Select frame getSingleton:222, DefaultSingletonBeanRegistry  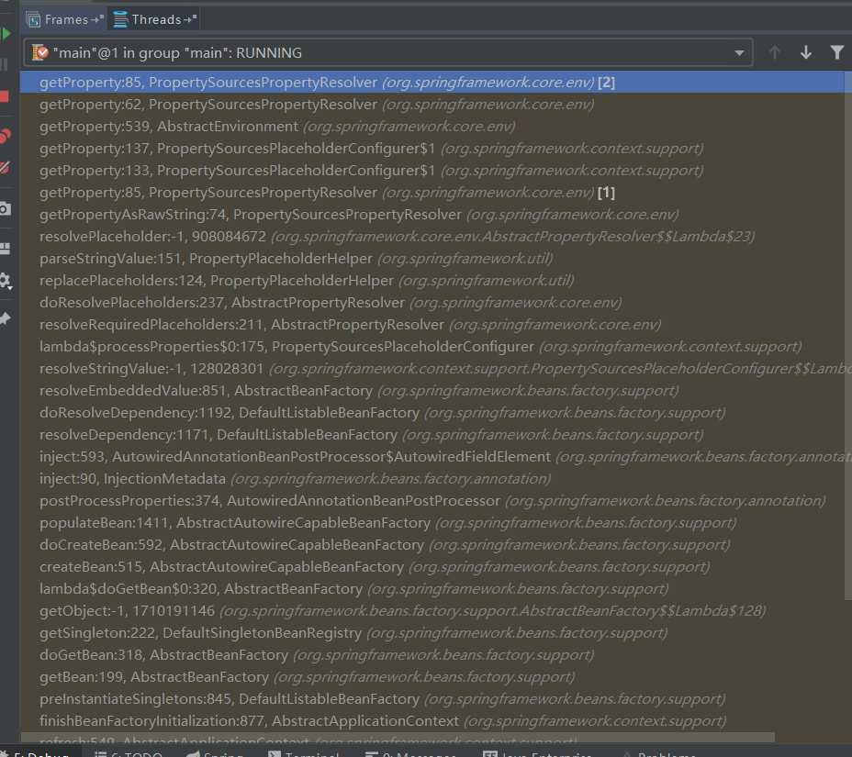click(x=432, y=632)
